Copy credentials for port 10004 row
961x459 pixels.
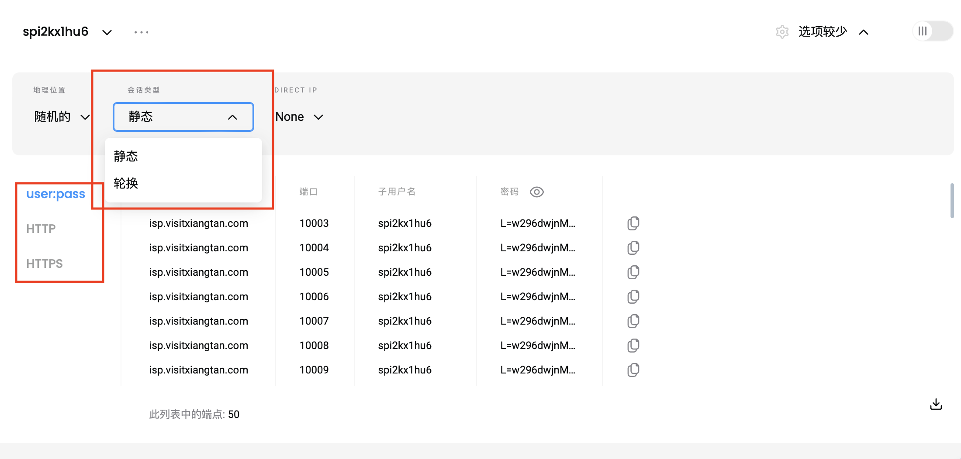633,248
